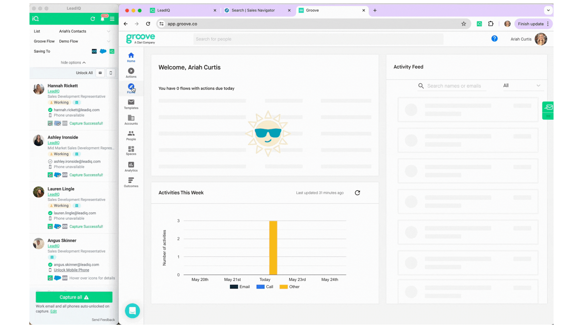Open the Analytics section in Groove sidebar
This screenshot has width=583, height=328.
131,167
